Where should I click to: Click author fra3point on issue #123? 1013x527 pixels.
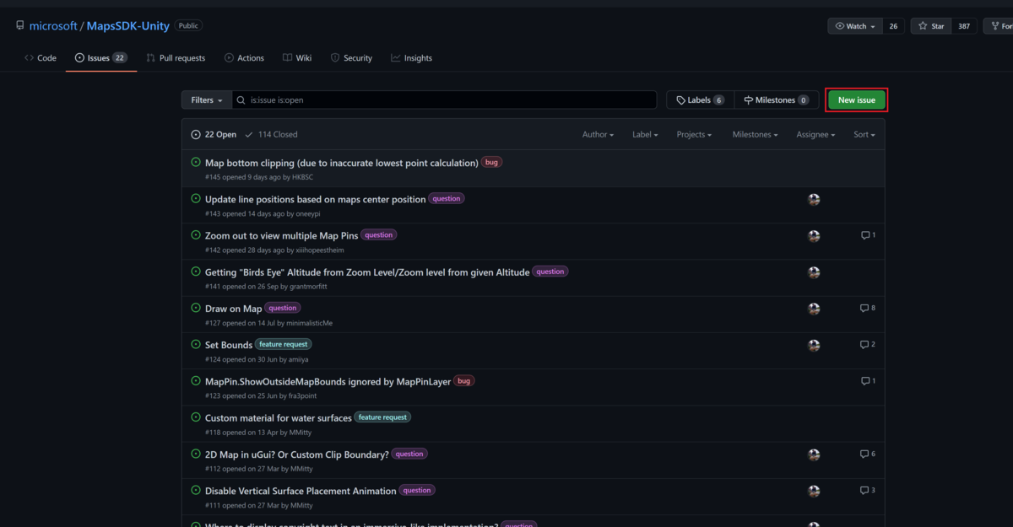(x=304, y=395)
